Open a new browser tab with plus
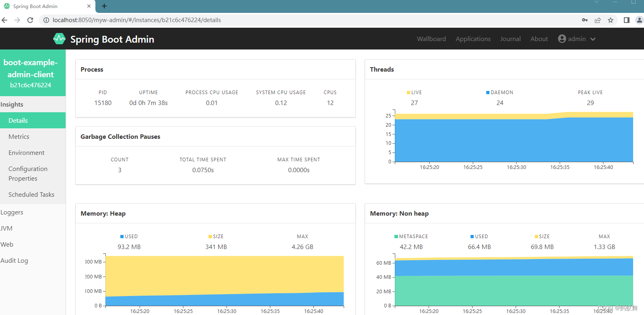644x315 pixels. (104, 6)
